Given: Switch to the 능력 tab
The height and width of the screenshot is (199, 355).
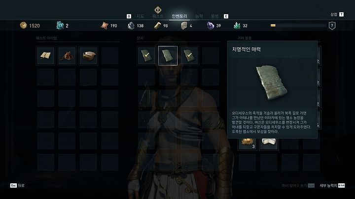Looking at the screenshot, I should tap(199, 16).
